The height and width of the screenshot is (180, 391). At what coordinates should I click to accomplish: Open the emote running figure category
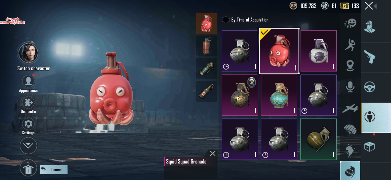(x=350, y=44)
